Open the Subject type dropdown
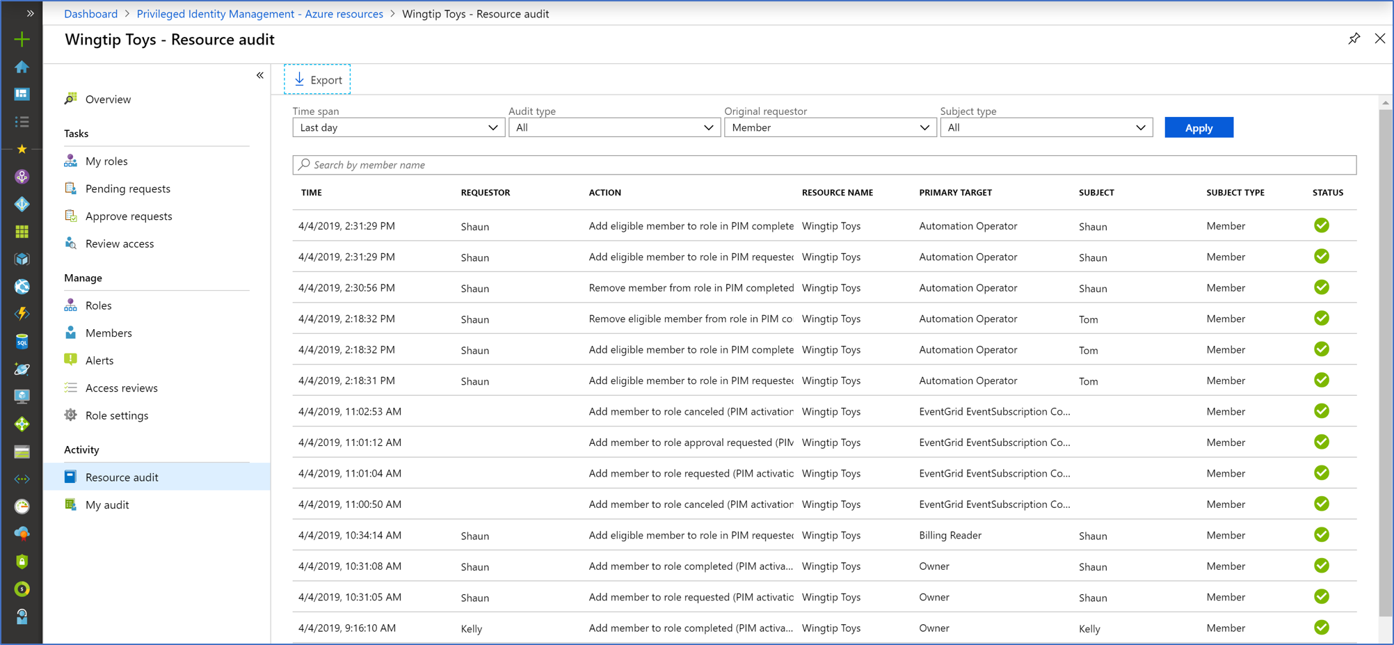This screenshot has height=645, width=1394. (x=1045, y=127)
